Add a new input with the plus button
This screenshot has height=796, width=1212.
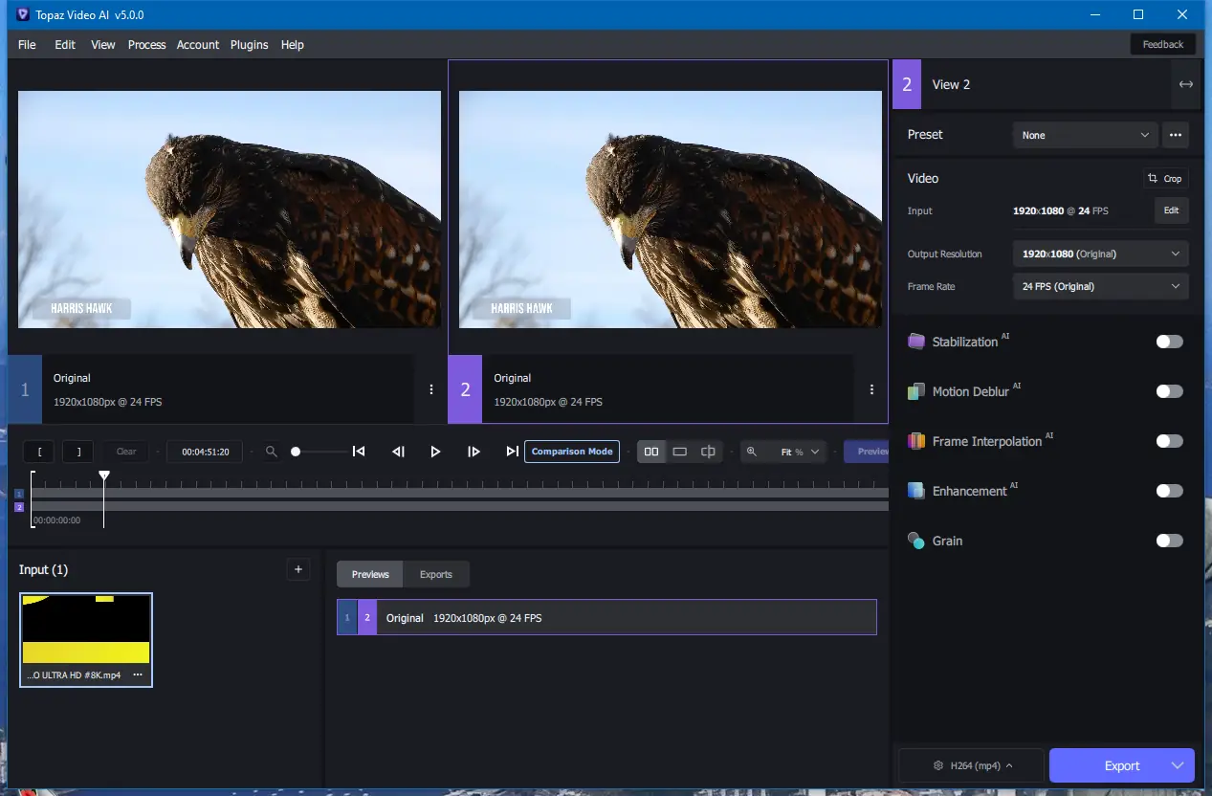coord(298,569)
